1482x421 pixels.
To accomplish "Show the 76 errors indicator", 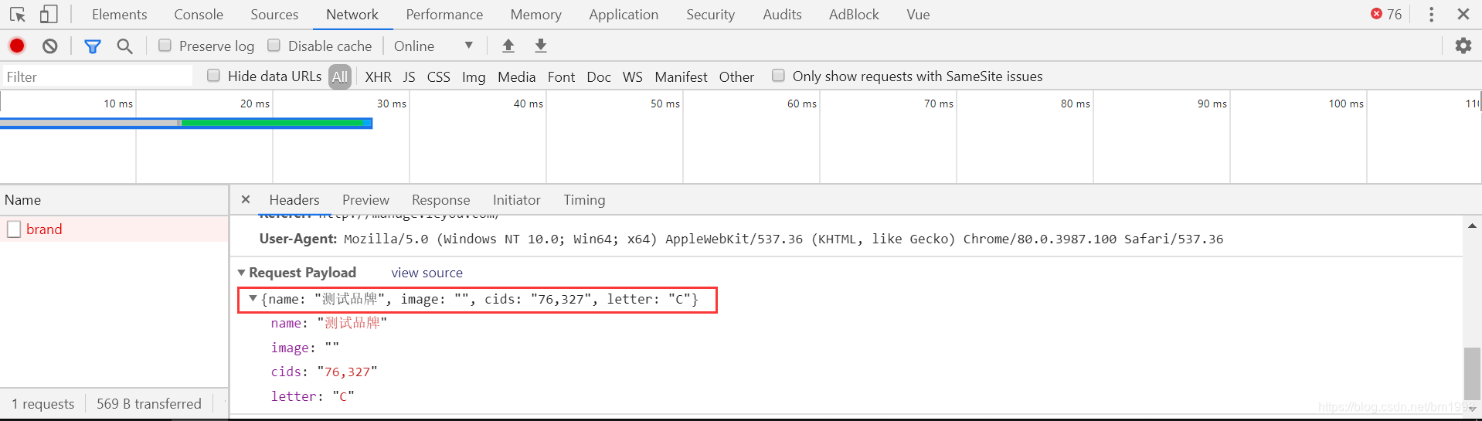I will point(1386,14).
